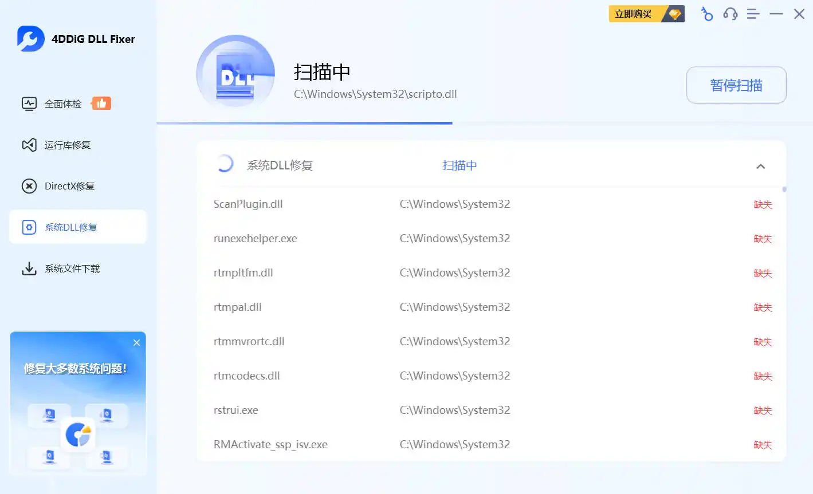Viewport: 813px width, 494px height.
Task: Click 缺失 status for rtmpltfm.dll
Action: pyautogui.click(x=763, y=273)
